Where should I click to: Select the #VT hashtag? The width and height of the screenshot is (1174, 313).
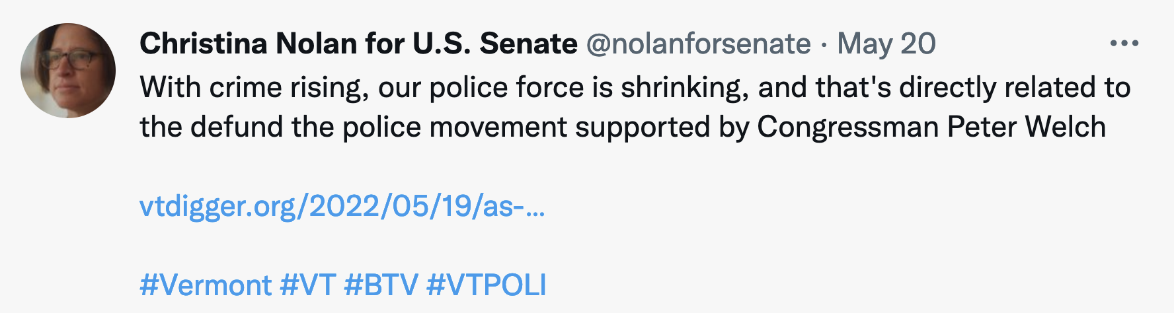(x=307, y=285)
